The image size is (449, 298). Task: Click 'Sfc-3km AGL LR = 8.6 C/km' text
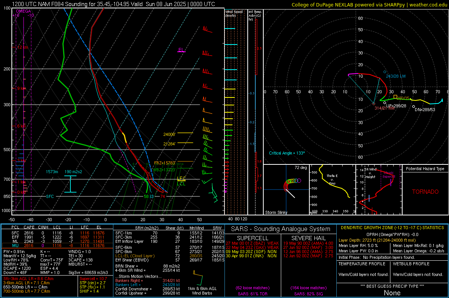(29, 279)
